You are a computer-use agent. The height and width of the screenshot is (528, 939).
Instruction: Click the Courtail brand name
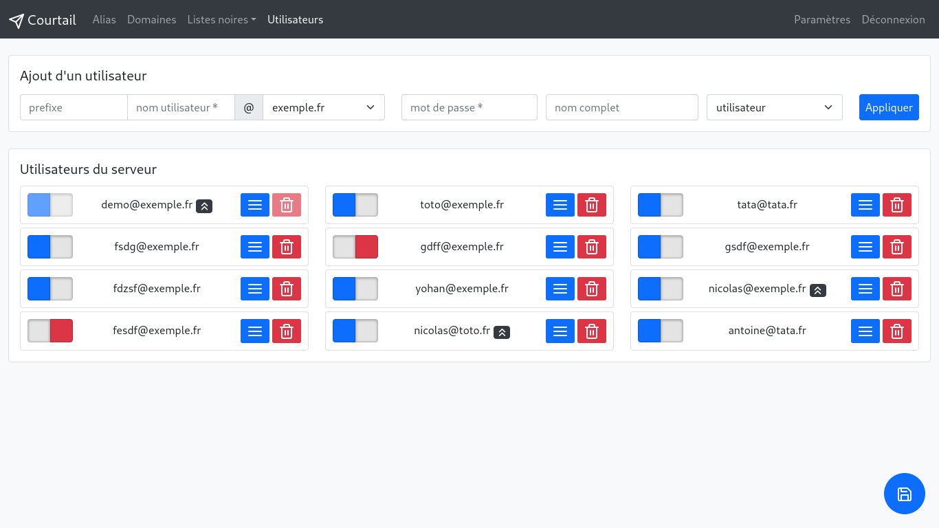tap(52, 20)
